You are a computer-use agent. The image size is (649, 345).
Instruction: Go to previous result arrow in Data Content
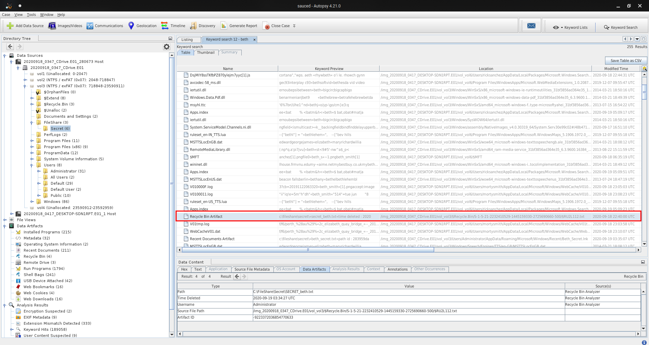coord(237,276)
